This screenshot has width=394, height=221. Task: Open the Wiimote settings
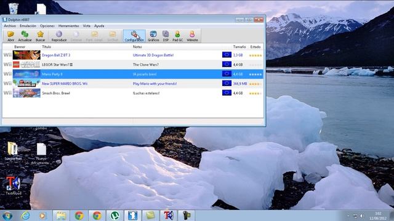192,36
